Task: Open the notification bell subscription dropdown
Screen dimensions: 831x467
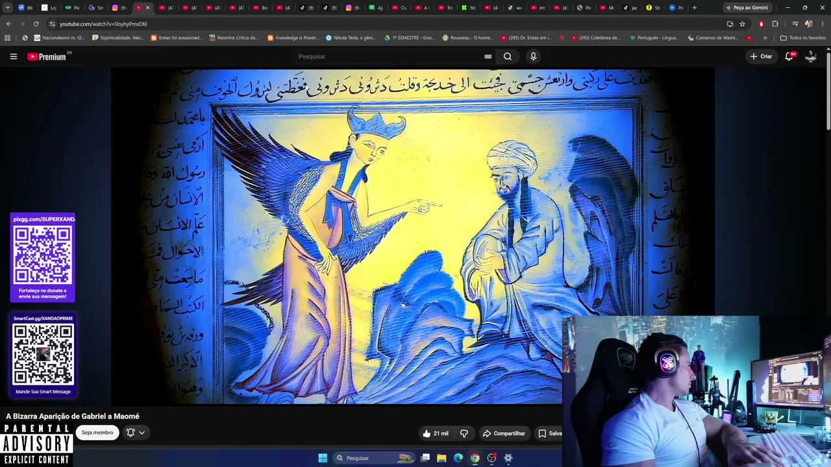Action: point(136,433)
